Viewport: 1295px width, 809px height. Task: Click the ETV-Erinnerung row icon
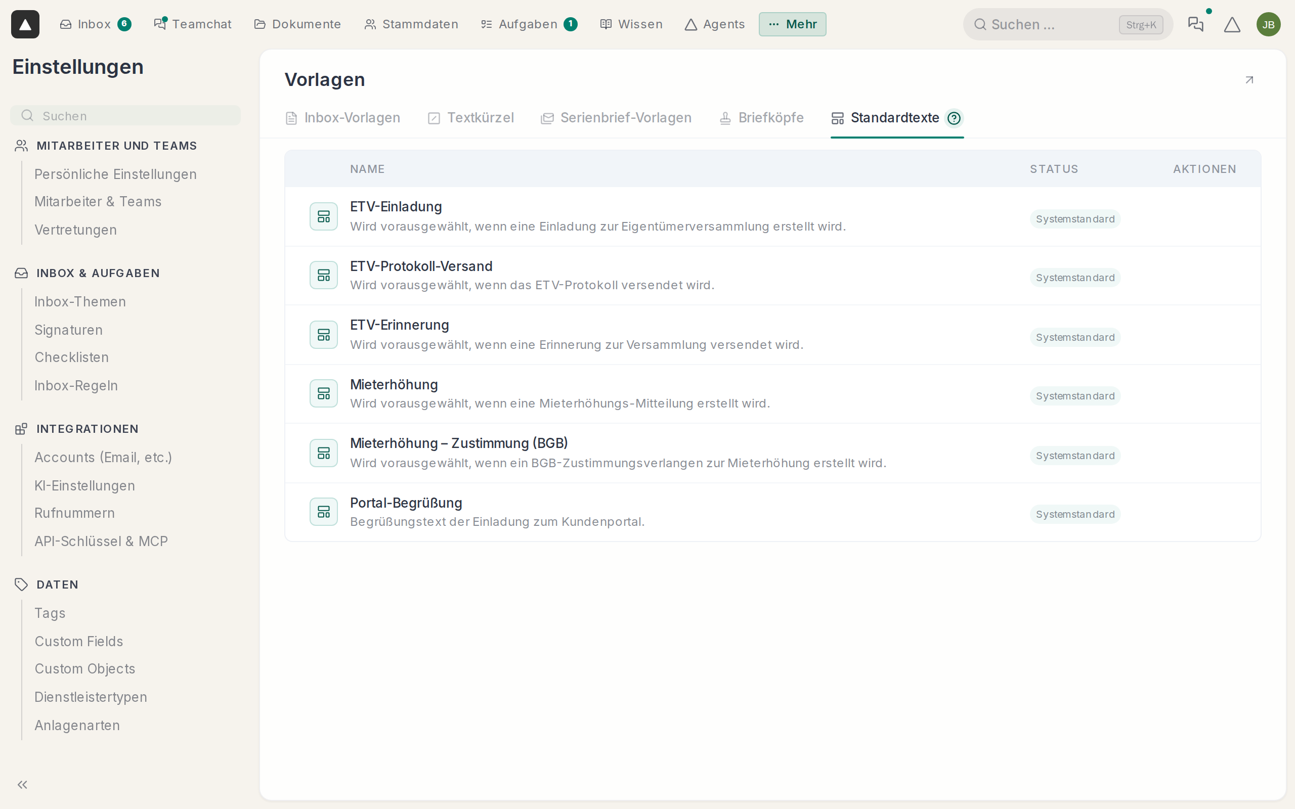324,334
